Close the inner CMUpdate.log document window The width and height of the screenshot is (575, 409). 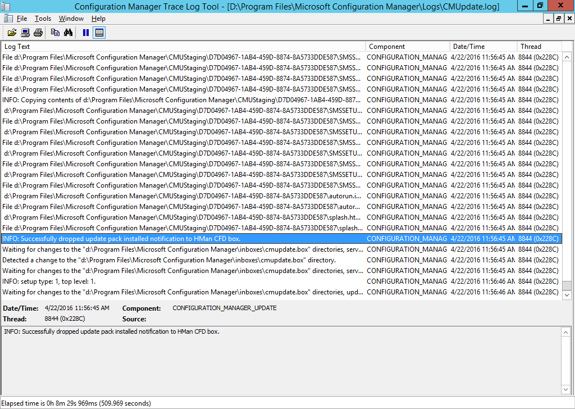(569, 19)
